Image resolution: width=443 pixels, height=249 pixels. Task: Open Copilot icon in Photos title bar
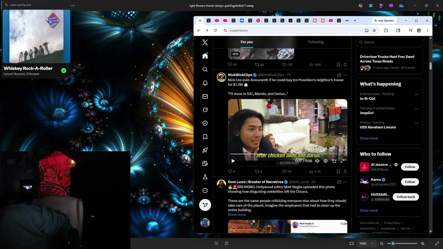[x=361, y=6]
